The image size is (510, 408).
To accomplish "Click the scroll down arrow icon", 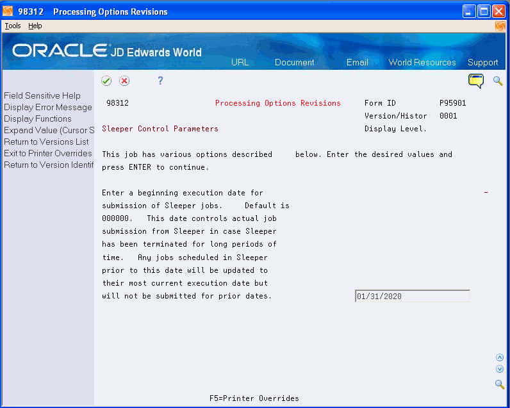I will tap(500, 369).
